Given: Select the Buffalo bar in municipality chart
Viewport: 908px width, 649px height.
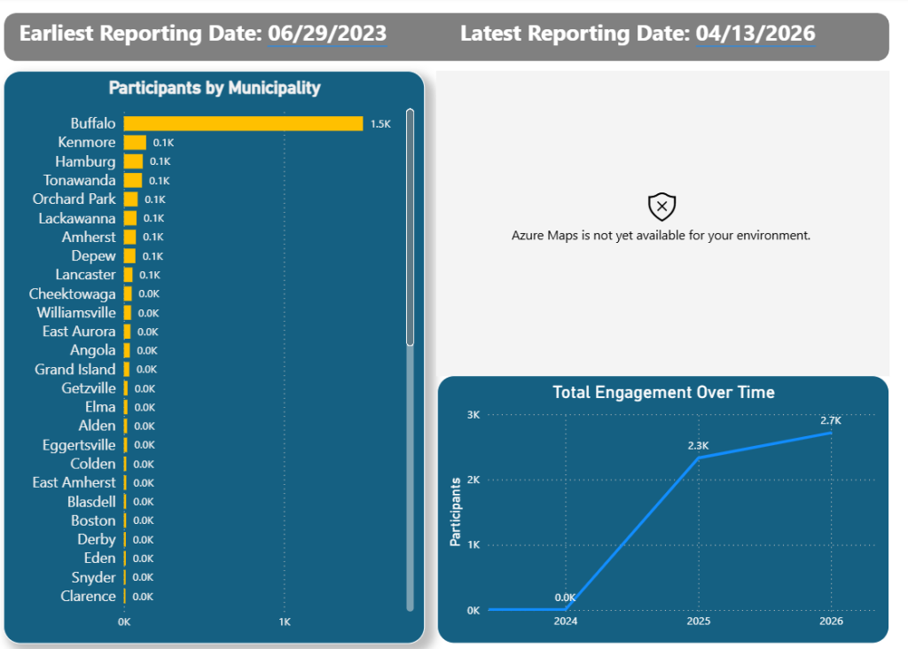Looking at the screenshot, I should (x=243, y=123).
